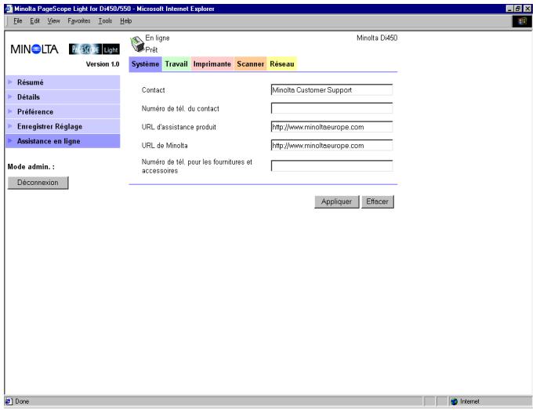Open the Détails page
Screen dimensions: 536x410
[x=63, y=97]
